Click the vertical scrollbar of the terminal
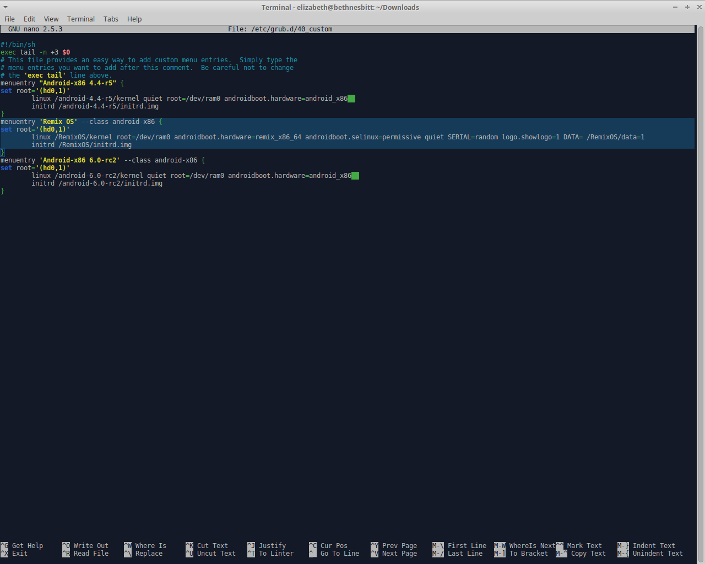 tap(701, 294)
